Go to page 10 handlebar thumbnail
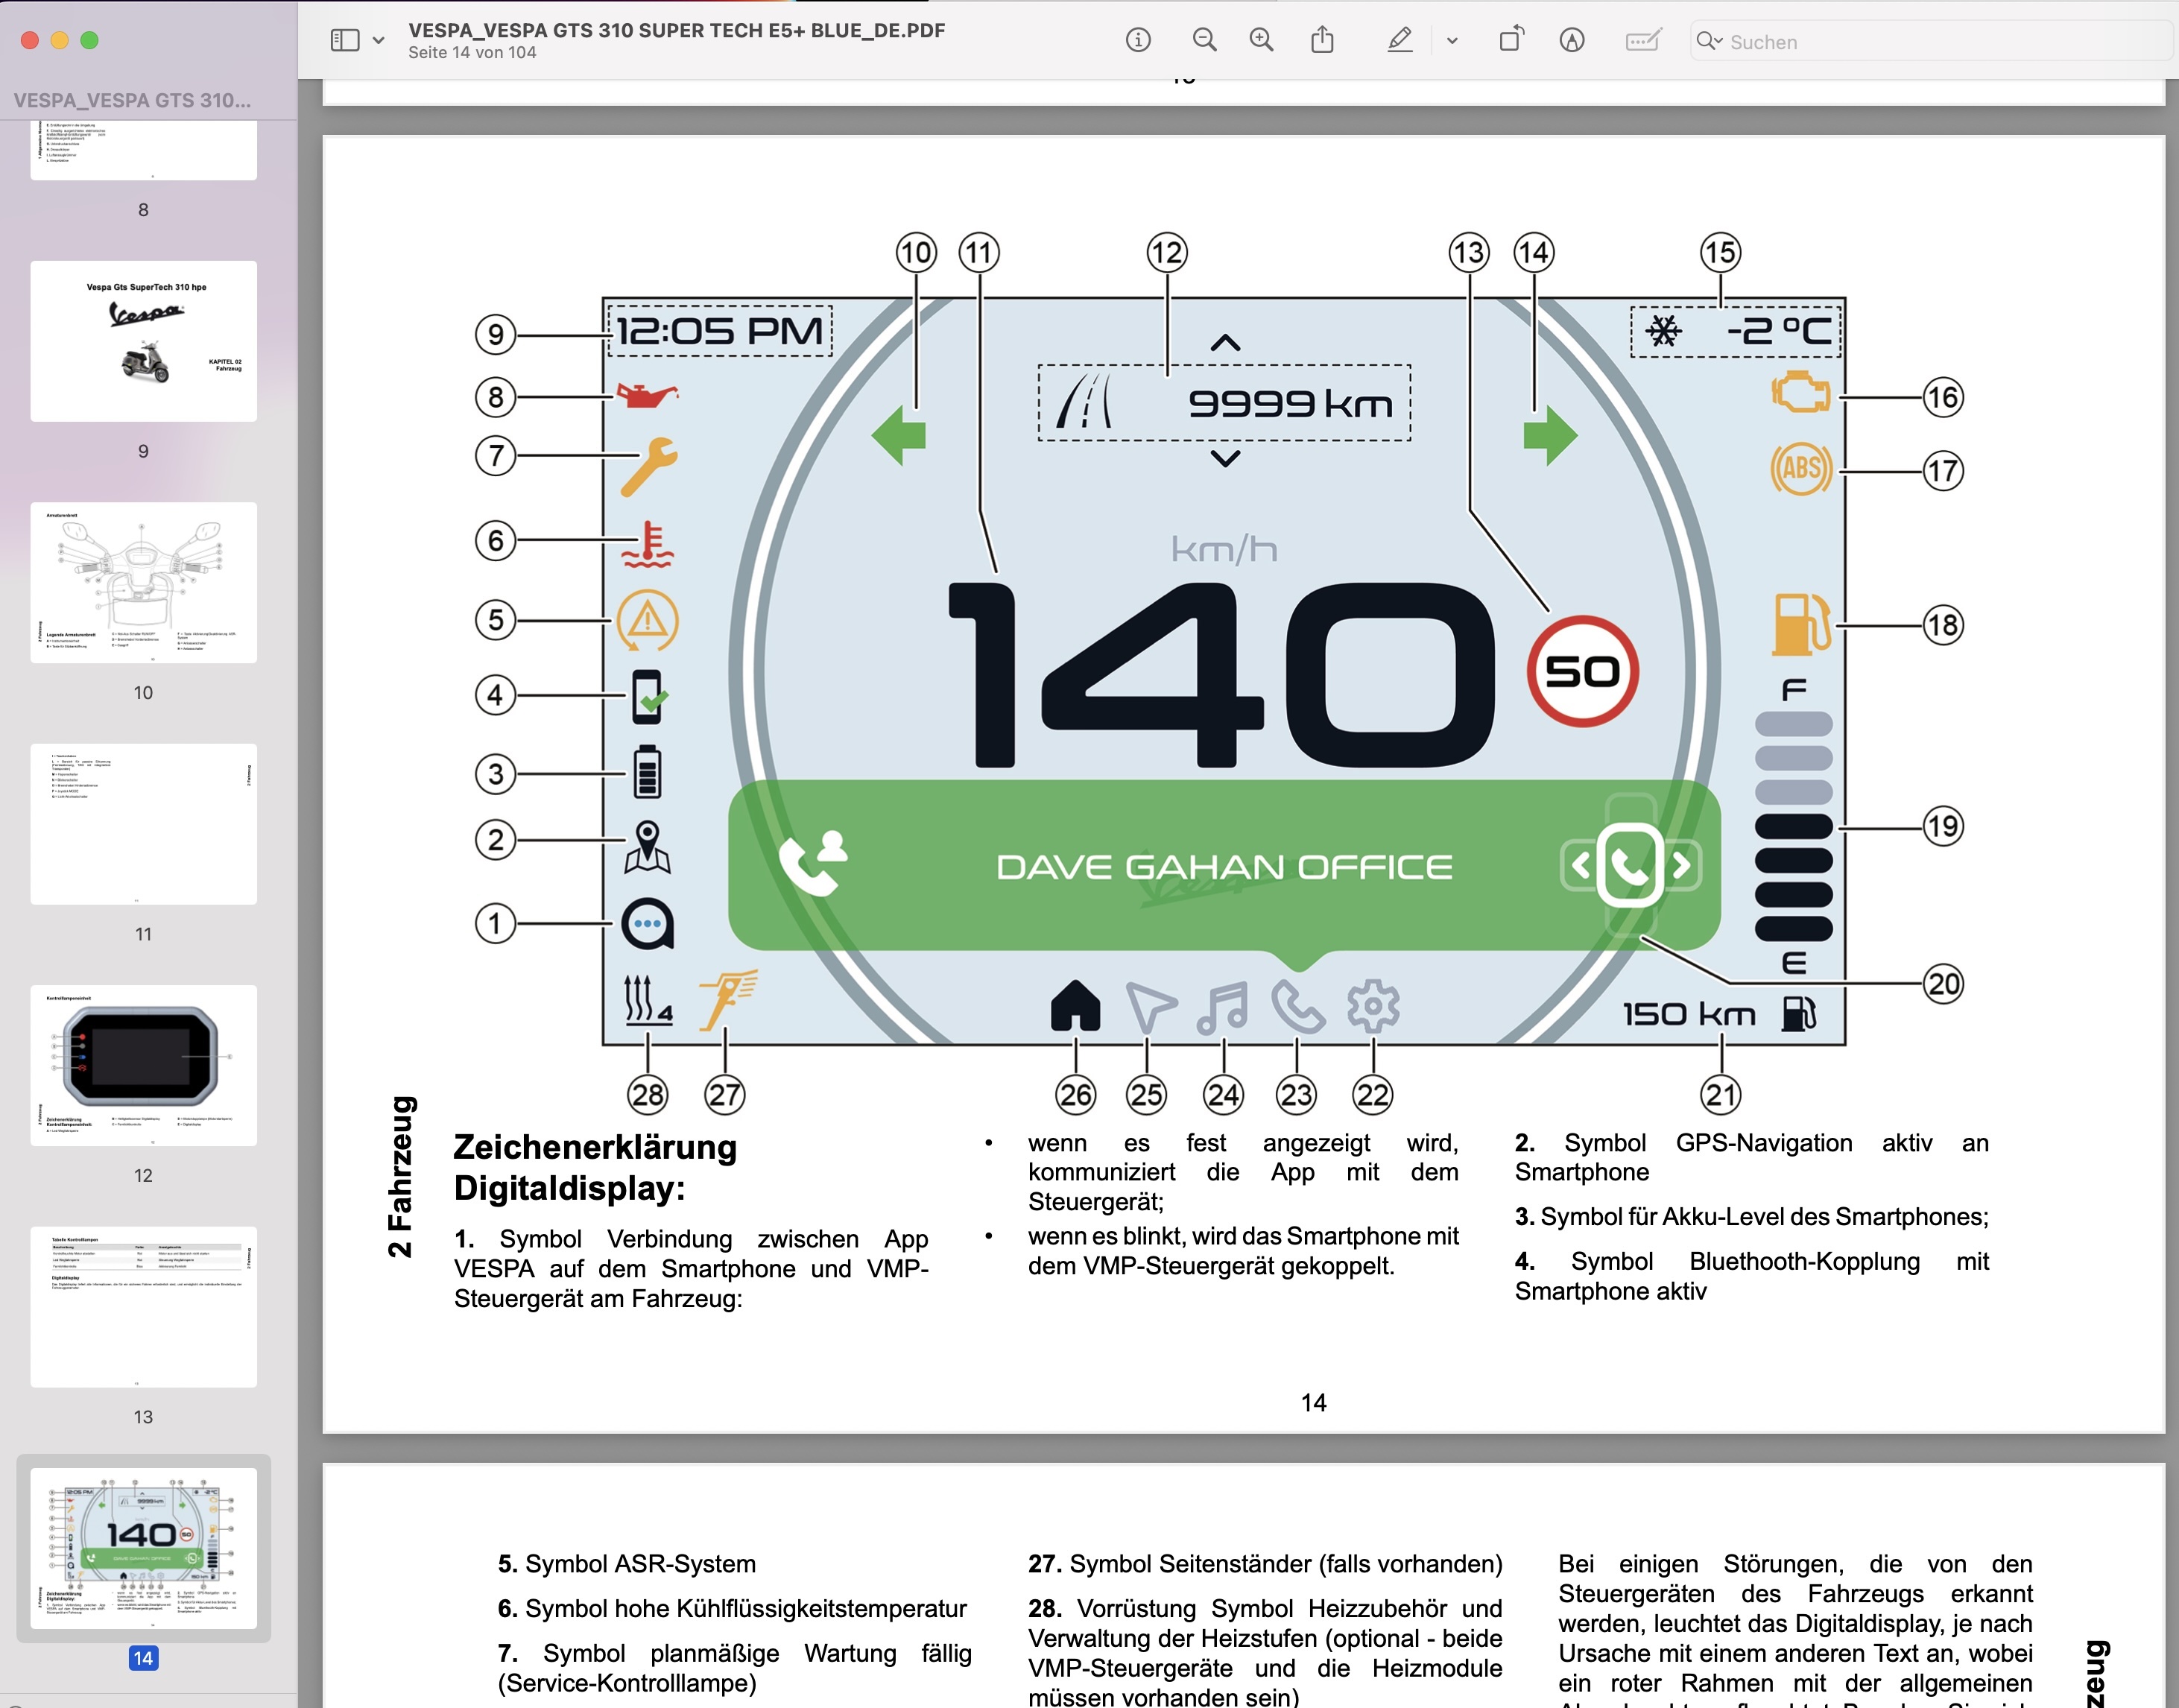 pos(143,583)
